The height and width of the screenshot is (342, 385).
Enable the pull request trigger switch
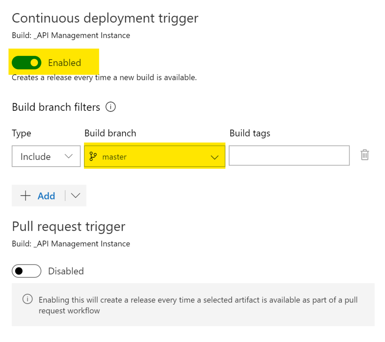coord(26,271)
